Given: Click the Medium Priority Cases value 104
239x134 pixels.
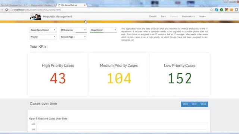Looking at the screenshot, I should coord(119,79).
